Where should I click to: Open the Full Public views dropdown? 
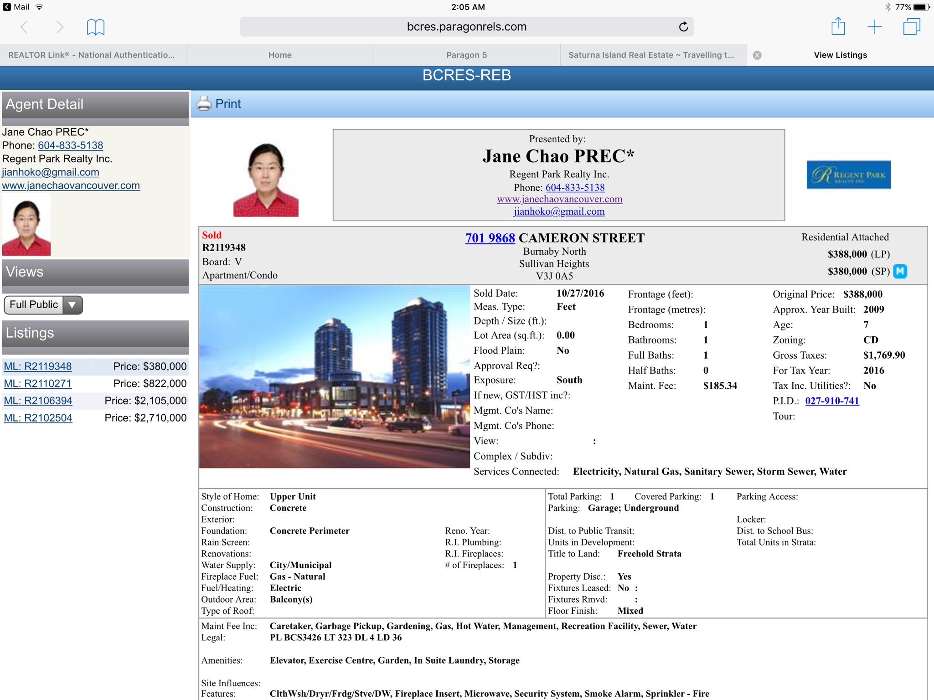(x=43, y=305)
